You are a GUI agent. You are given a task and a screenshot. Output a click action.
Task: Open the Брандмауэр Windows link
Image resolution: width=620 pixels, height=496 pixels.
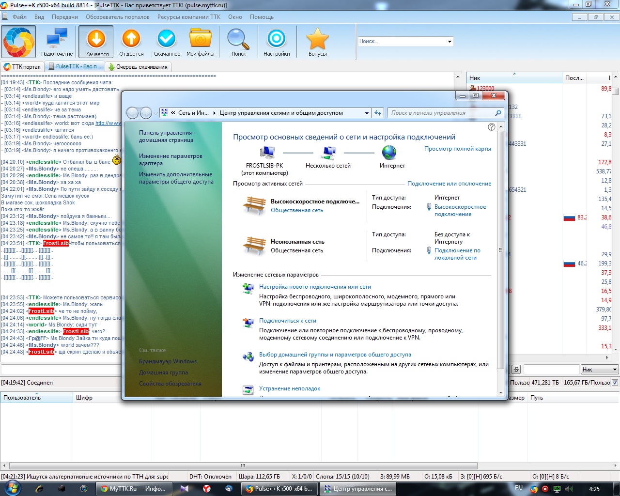pyautogui.click(x=168, y=361)
